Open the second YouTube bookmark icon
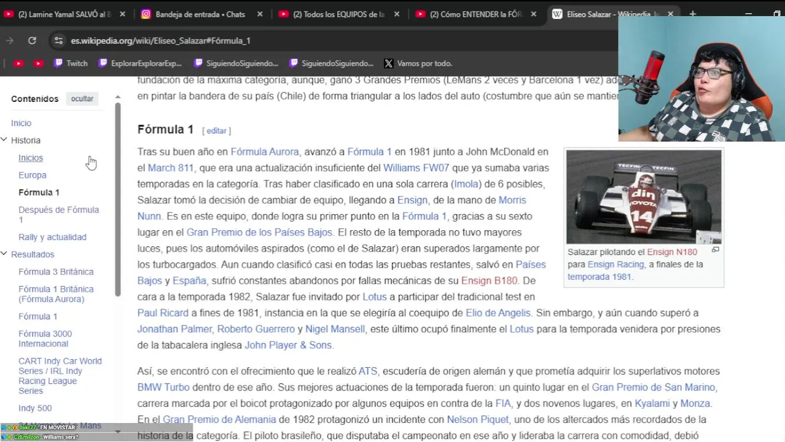Image resolution: width=785 pixels, height=442 pixels. [x=39, y=63]
